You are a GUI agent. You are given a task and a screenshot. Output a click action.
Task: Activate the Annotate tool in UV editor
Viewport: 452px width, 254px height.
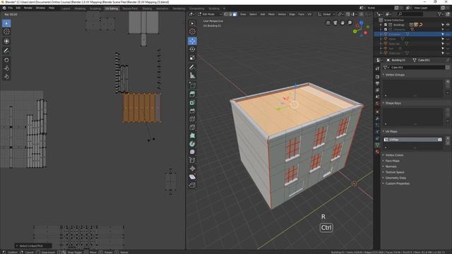point(6,51)
